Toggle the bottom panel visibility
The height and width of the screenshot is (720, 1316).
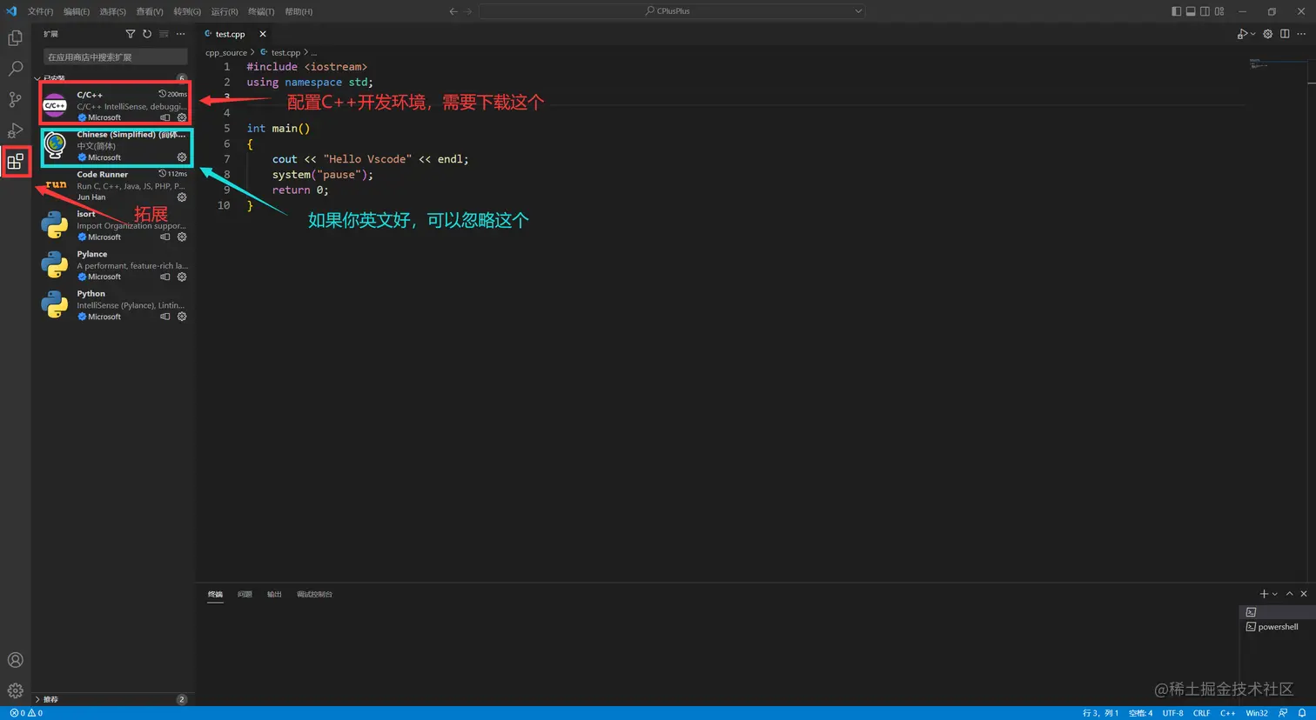pyautogui.click(x=1191, y=11)
